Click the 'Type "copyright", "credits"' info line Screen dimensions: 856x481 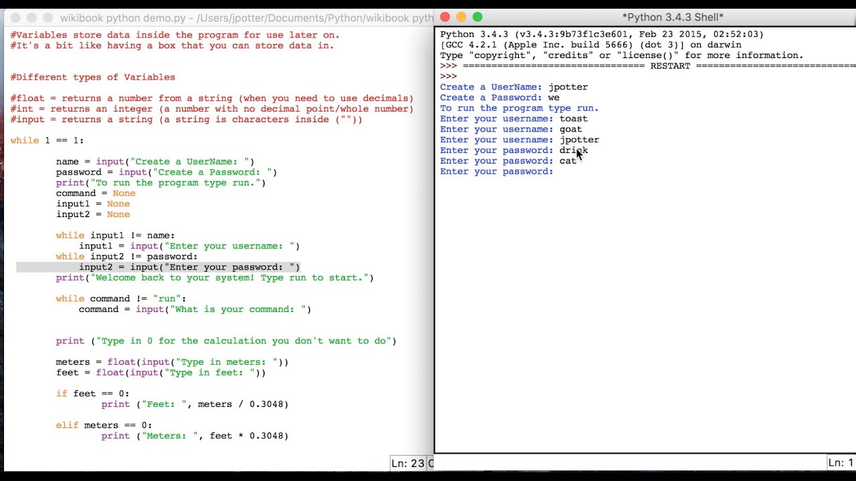point(622,55)
